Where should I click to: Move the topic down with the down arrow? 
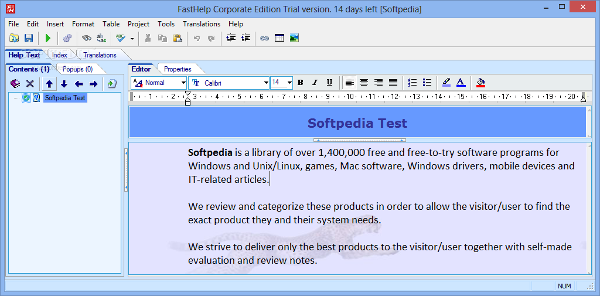point(64,83)
